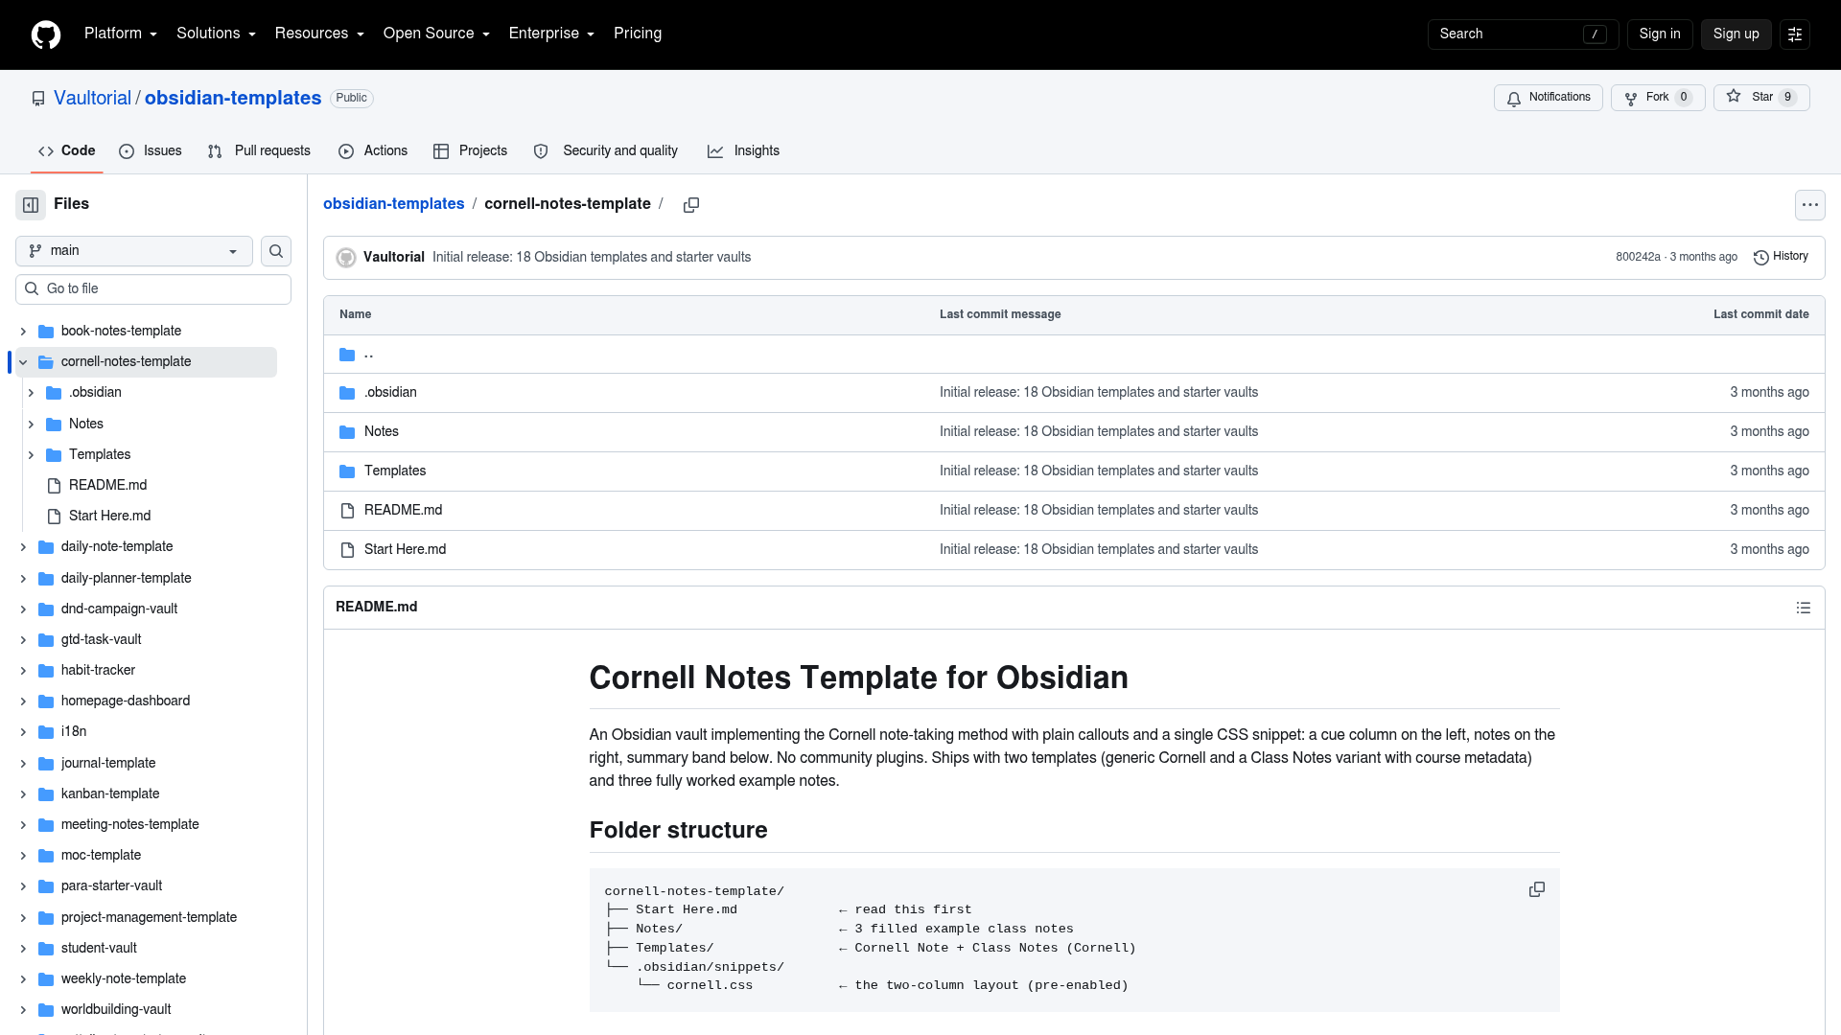Switch to the Security and quality tab
Viewport: 1841px width, 1035px height.
606,151
